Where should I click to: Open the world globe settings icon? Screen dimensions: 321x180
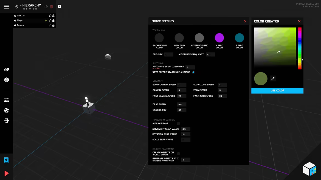pyautogui.click(x=7, y=111)
